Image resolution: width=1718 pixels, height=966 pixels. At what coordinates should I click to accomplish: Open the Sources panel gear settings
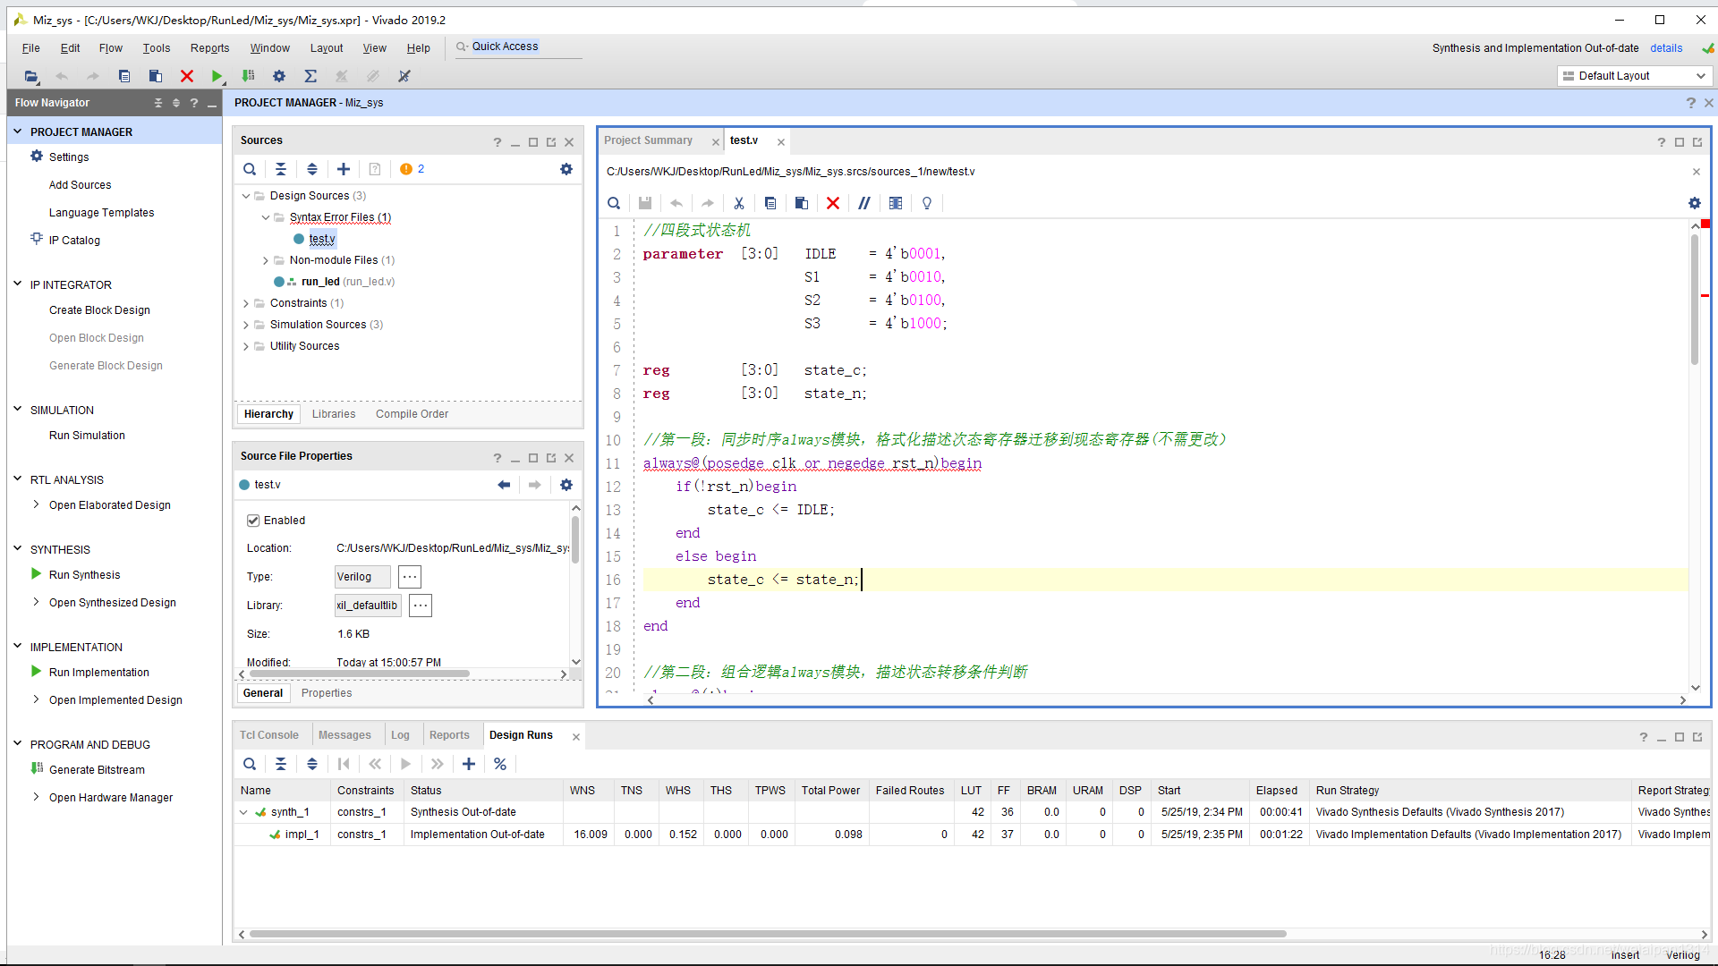point(566,169)
